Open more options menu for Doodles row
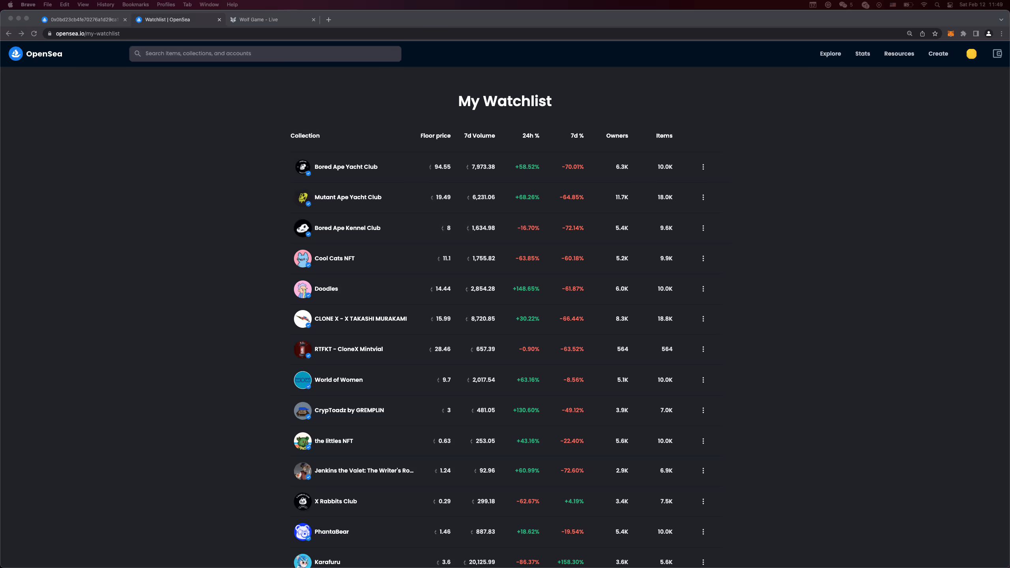Screen dimensions: 1010x568 pos(703,289)
